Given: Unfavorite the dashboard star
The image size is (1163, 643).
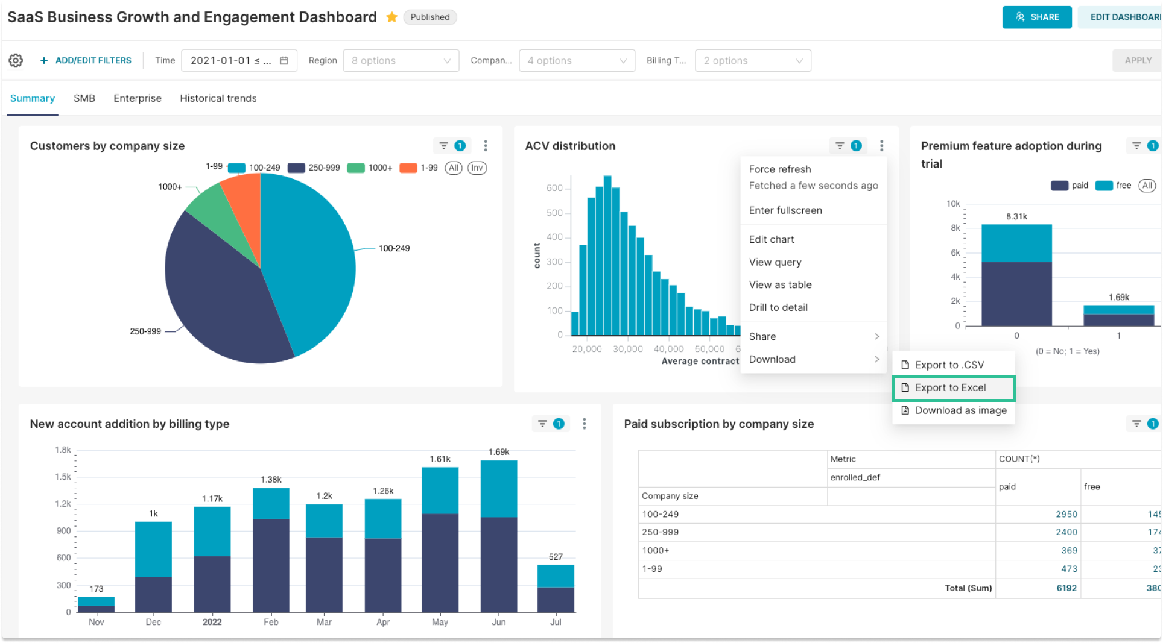Looking at the screenshot, I should click(x=391, y=17).
